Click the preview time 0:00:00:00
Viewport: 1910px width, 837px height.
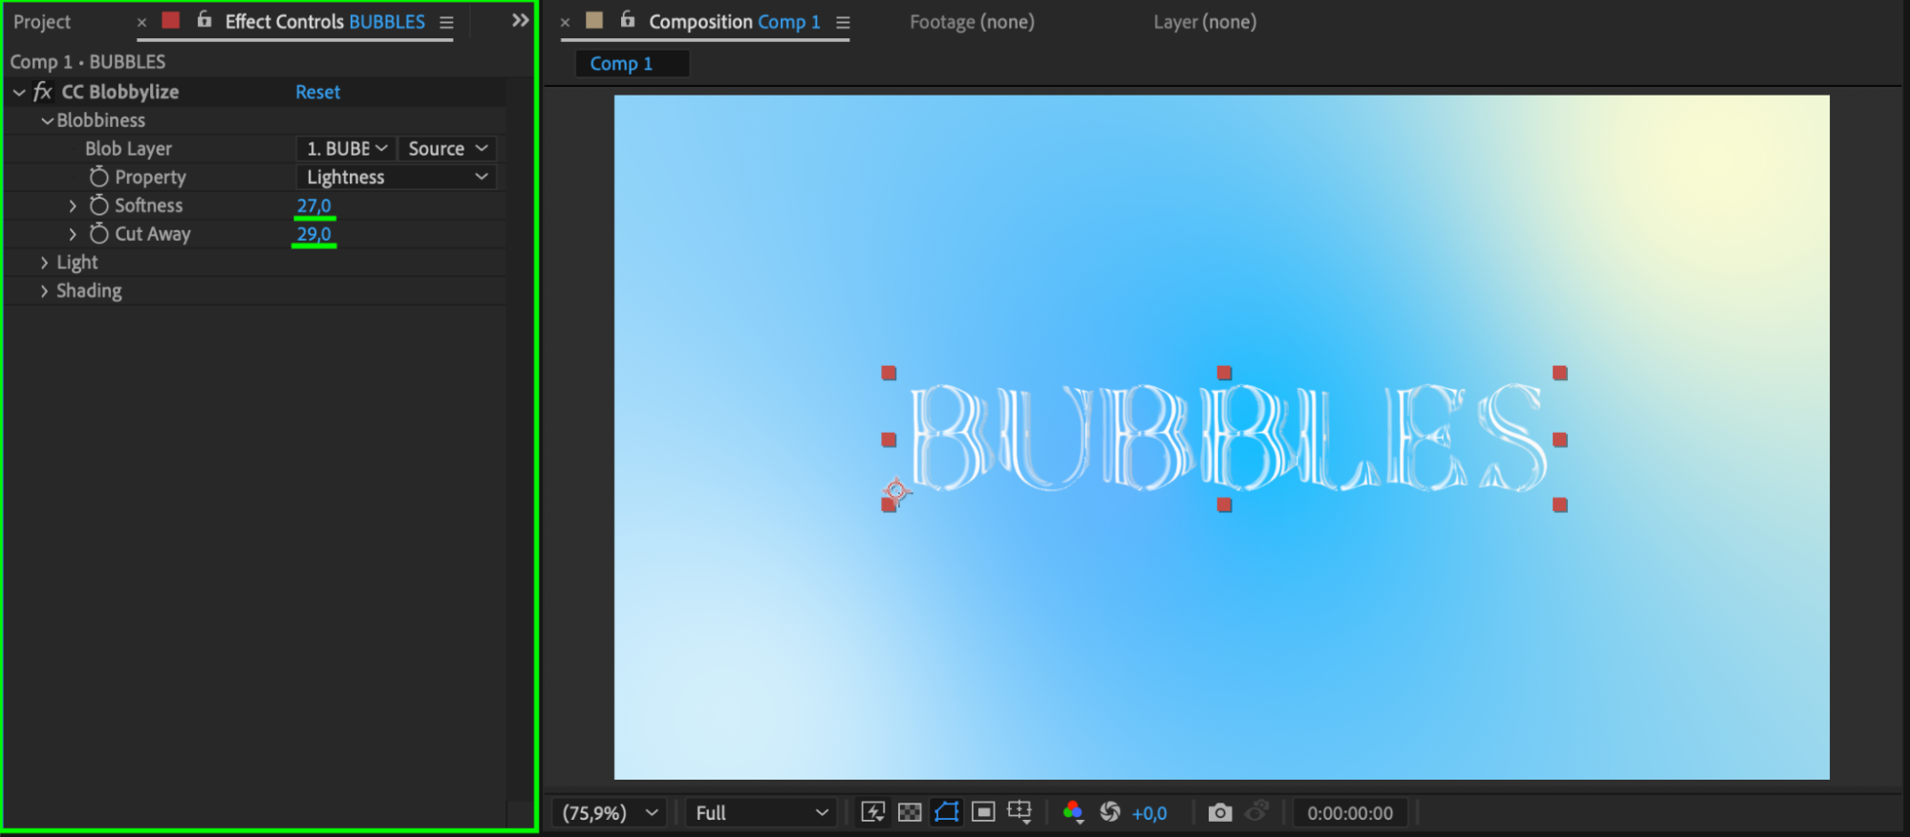click(x=1349, y=813)
